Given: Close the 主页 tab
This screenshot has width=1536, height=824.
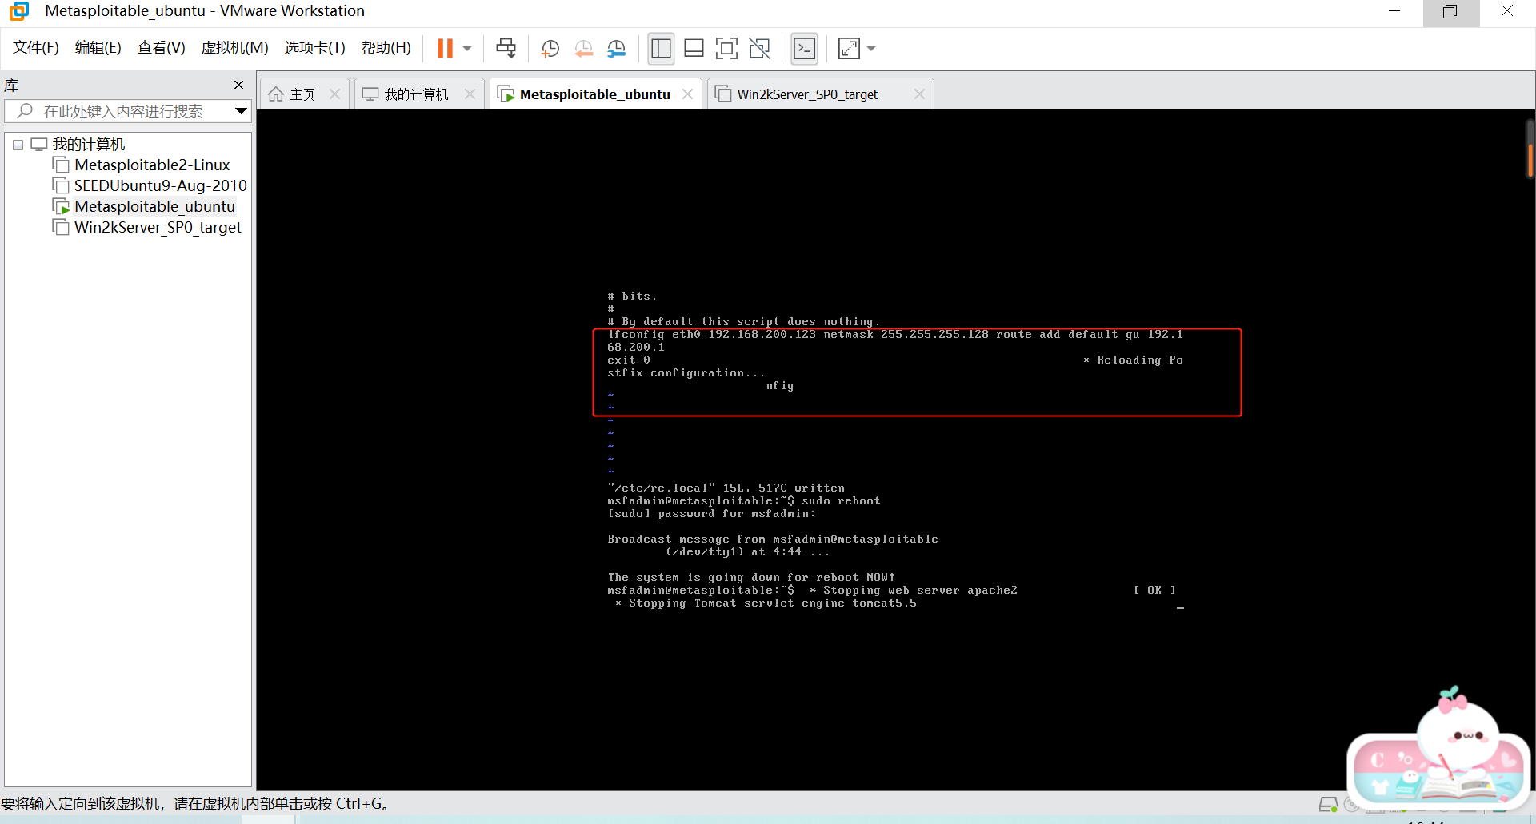Looking at the screenshot, I should pos(334,94).
